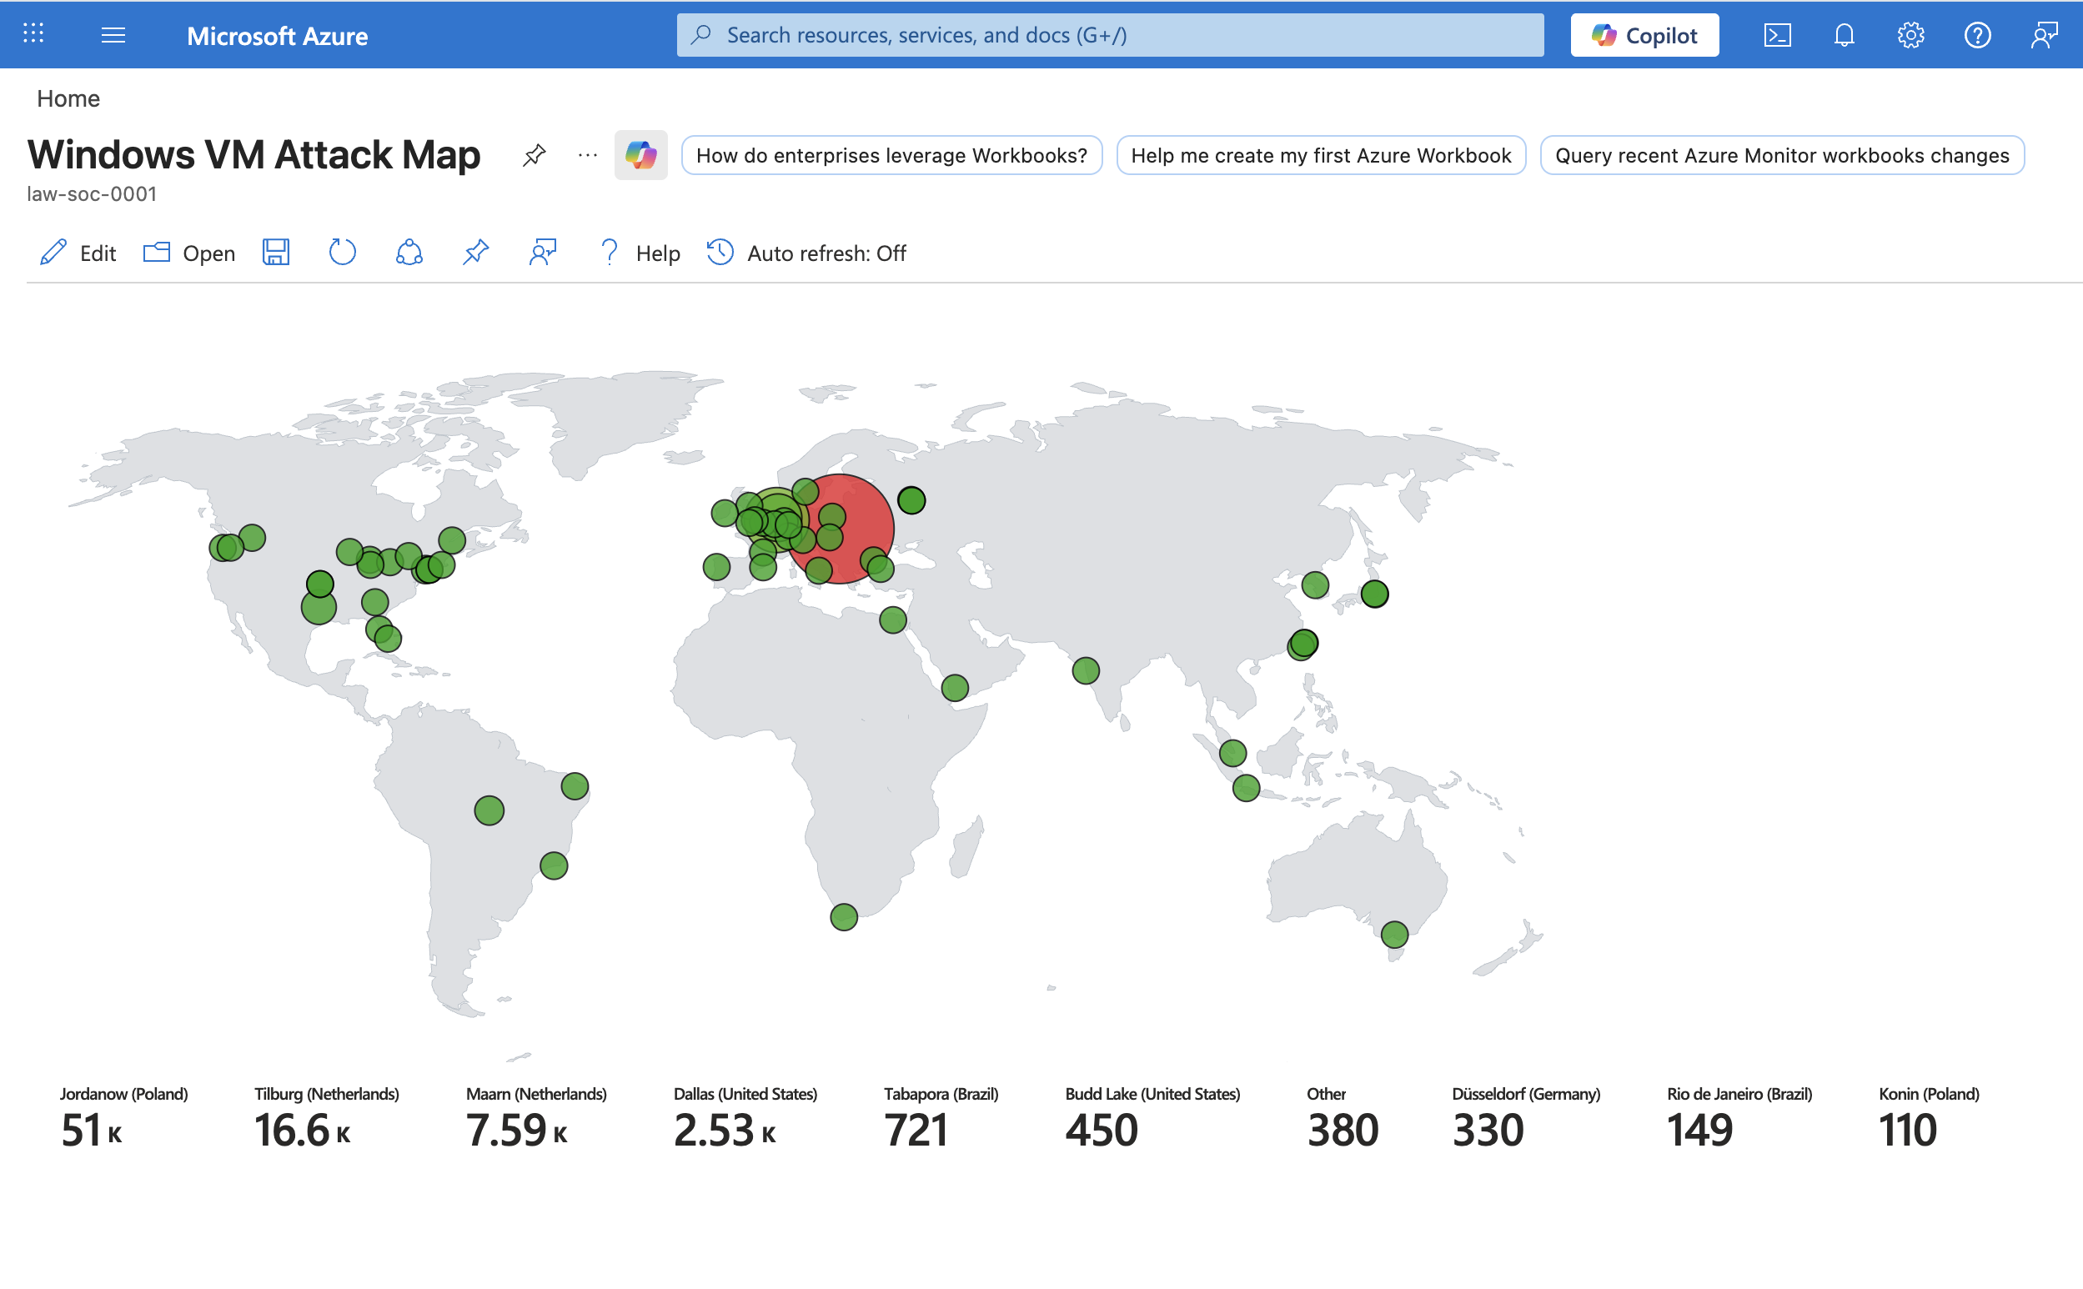Open Cloud Shell from the top bar
Viewport: 2083px width, 1289px height.
click(1777, 35)
